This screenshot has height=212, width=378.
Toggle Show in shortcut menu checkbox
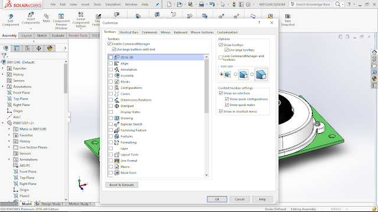pyautogui.click(x=221, y=111)
